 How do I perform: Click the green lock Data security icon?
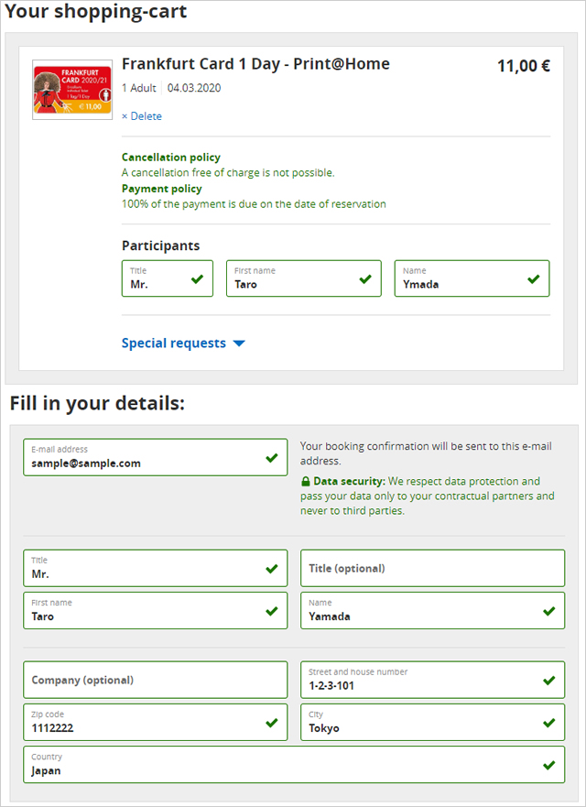tap(306, 481)
